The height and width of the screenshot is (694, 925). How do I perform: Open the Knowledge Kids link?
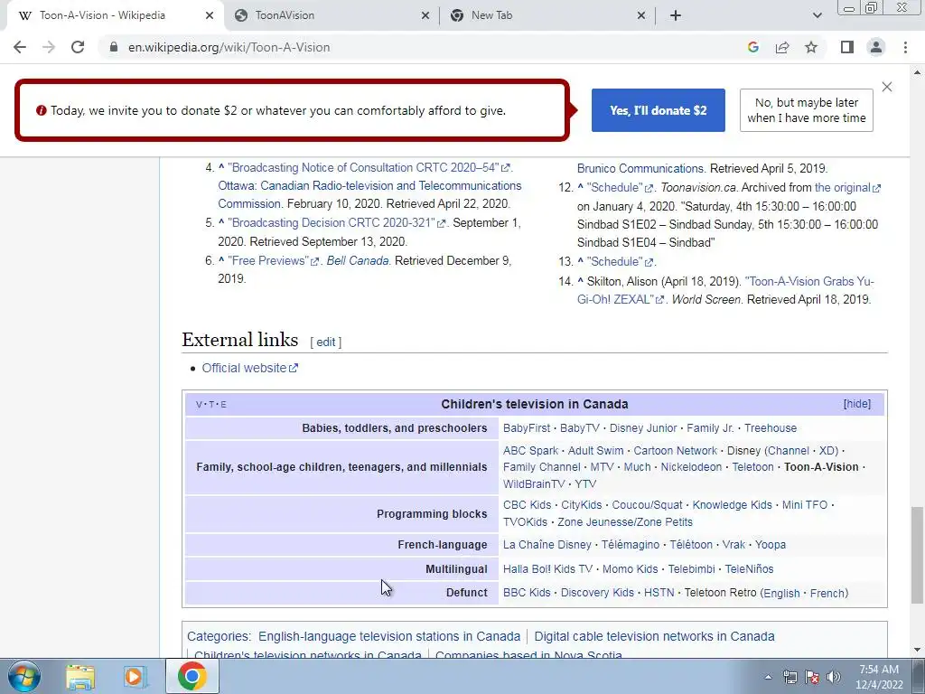(732, 504)
